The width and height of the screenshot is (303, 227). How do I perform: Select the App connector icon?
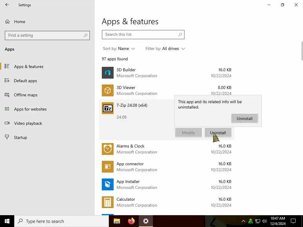108,167
